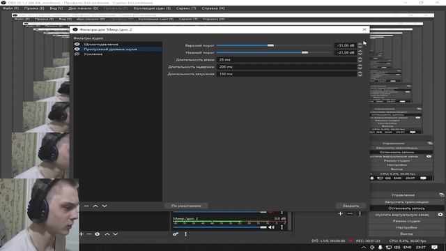Image resolution: width=446 pixels, height=251 pixels.
Task: Decrease Нижний порог with its down arrow
Action: (x=360, y=54)
